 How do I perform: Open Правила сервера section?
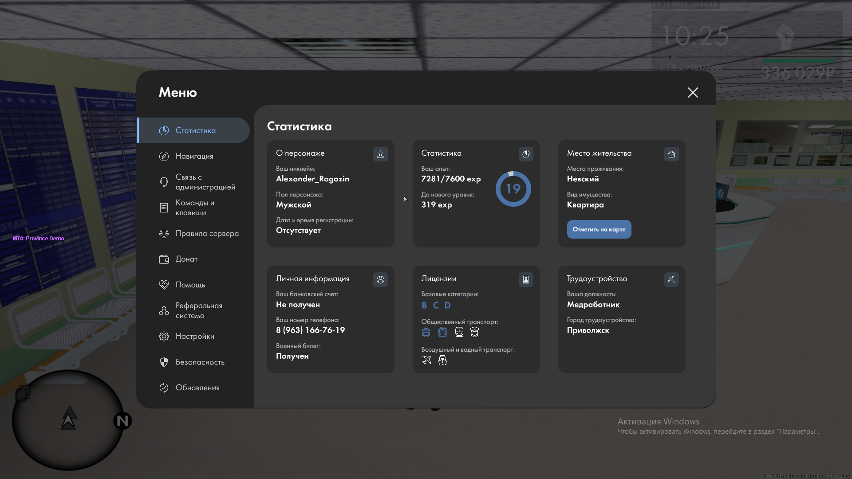point(207,233)
